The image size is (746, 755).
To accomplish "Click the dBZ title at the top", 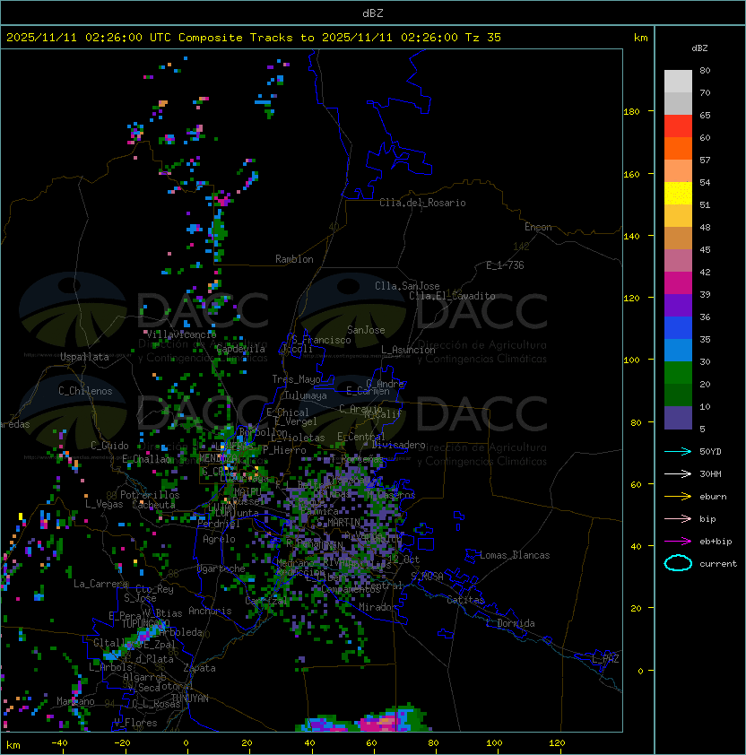I will [x=373, y=13].
